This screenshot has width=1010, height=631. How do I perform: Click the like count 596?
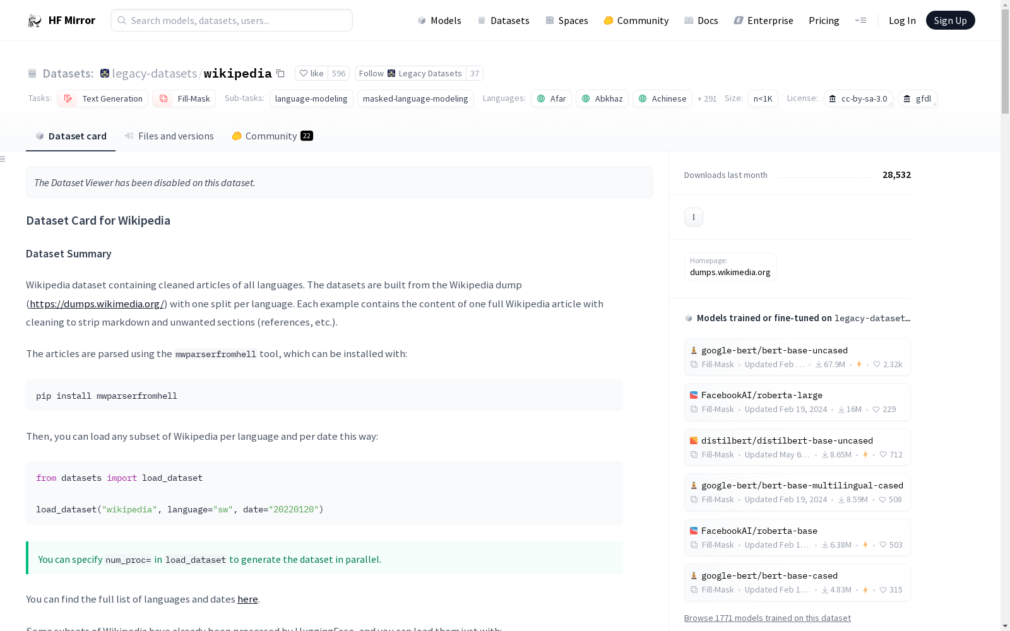tap(339, 73)
